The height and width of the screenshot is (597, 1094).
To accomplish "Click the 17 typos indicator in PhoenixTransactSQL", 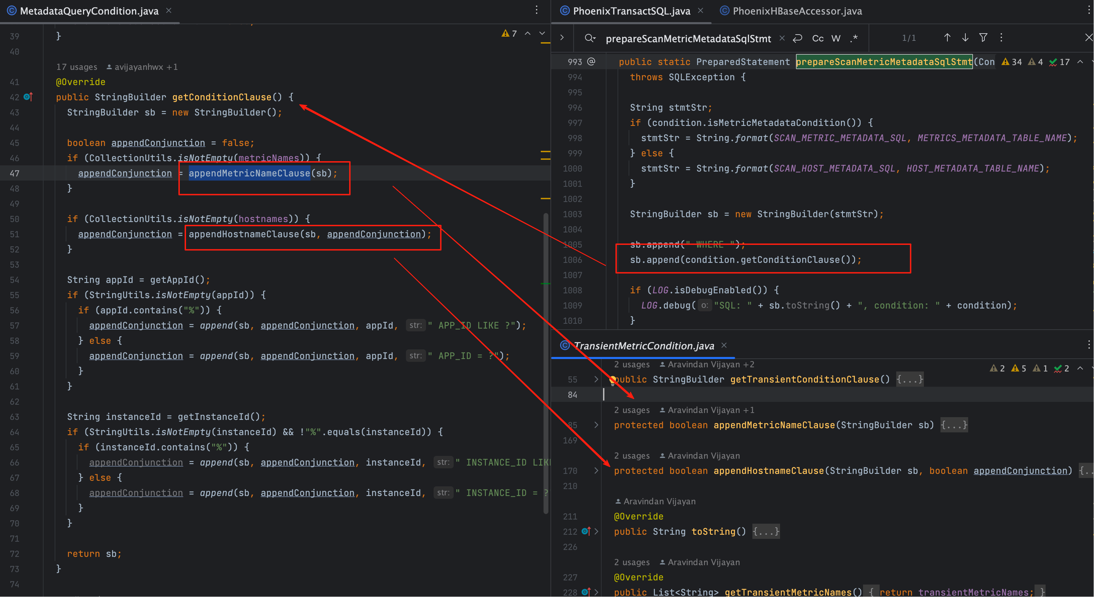I will tap(1059, 62).
